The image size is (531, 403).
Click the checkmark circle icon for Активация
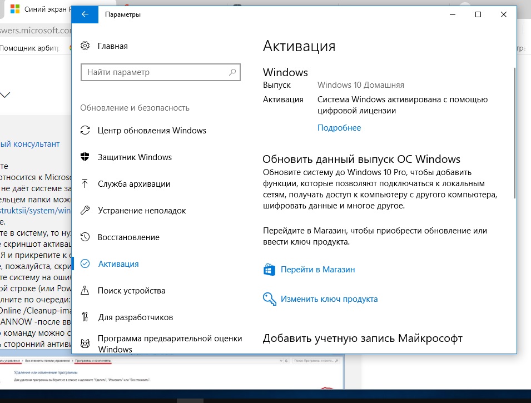tap(85, 263)
